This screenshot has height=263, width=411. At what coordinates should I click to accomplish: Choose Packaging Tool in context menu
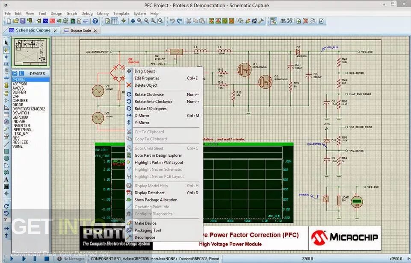pyautogui.click(x=164, y=230)
